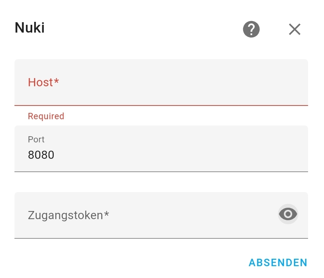Screen dimensions: 324x278
Task: Click the gap between Zugangstoken* and eye icon
Action: (193, 215)
